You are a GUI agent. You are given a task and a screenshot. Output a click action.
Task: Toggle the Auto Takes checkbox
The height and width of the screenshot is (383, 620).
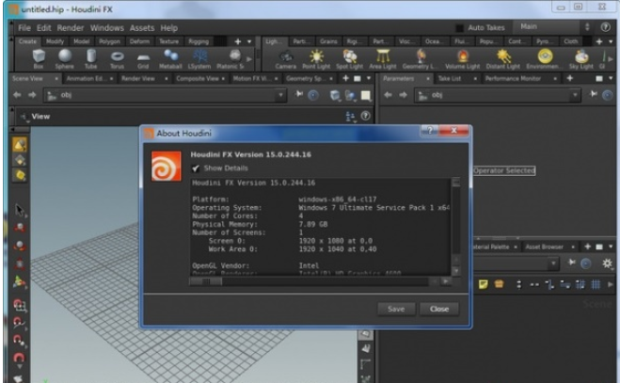click(459, 27)
